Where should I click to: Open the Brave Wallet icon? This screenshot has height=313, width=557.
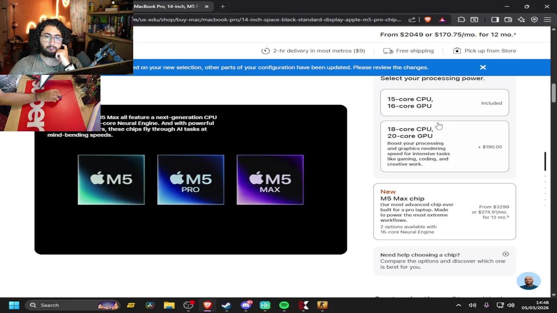tap(508, 20)
